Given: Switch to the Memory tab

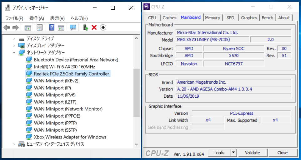Looking at the screenshot, I should tap(213, 18).
